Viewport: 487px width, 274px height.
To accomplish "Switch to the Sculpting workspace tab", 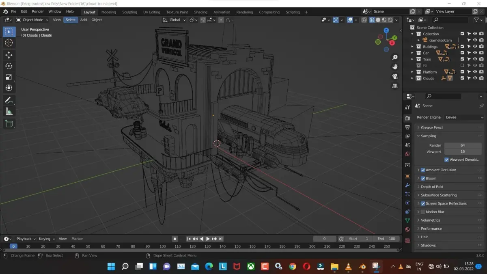I will (x=129, y=12).
